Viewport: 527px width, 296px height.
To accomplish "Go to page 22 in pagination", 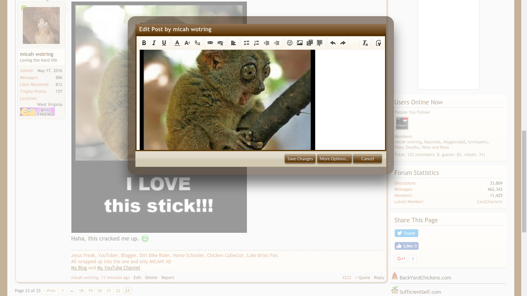I will point(118,291).
